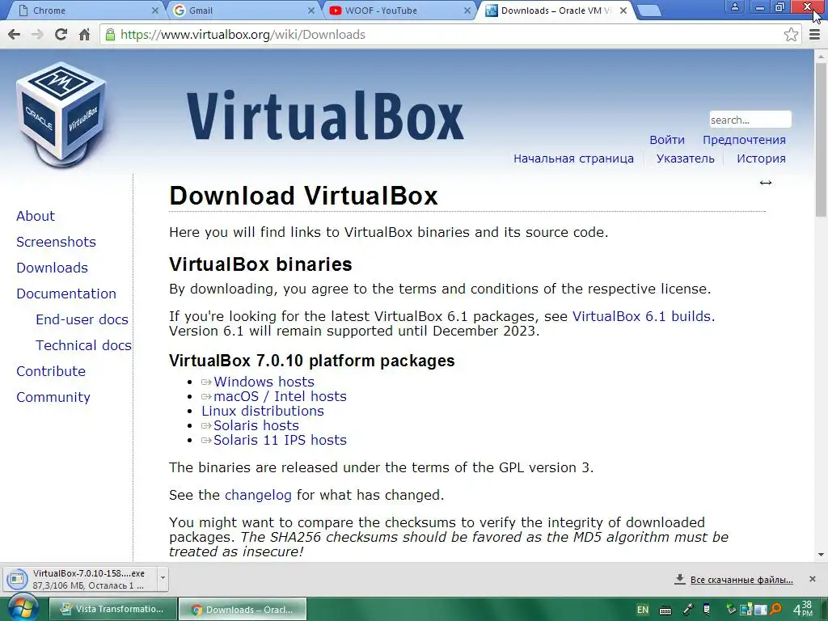
Task: Open the Указатель index link
Action: (x=686, y=158)
